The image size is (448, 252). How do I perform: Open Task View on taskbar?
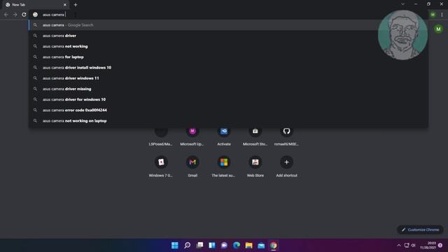coord(199,245)
